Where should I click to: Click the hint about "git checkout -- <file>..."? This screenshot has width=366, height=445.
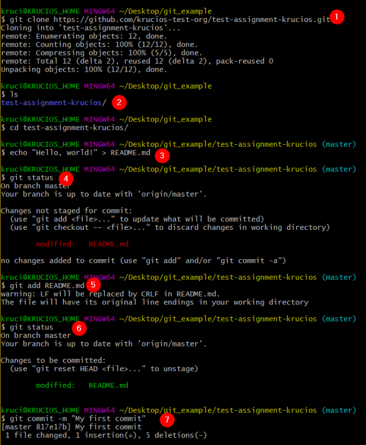click(170, 227)
